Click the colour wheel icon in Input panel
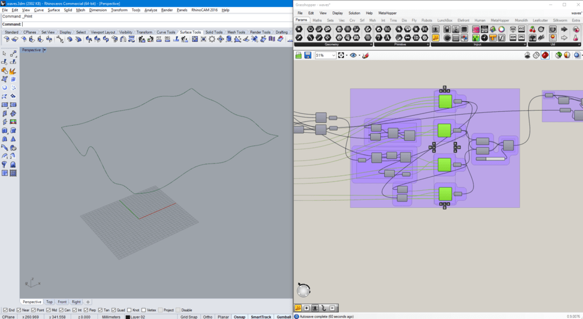583x319 pixels. [x=501, y=29]
